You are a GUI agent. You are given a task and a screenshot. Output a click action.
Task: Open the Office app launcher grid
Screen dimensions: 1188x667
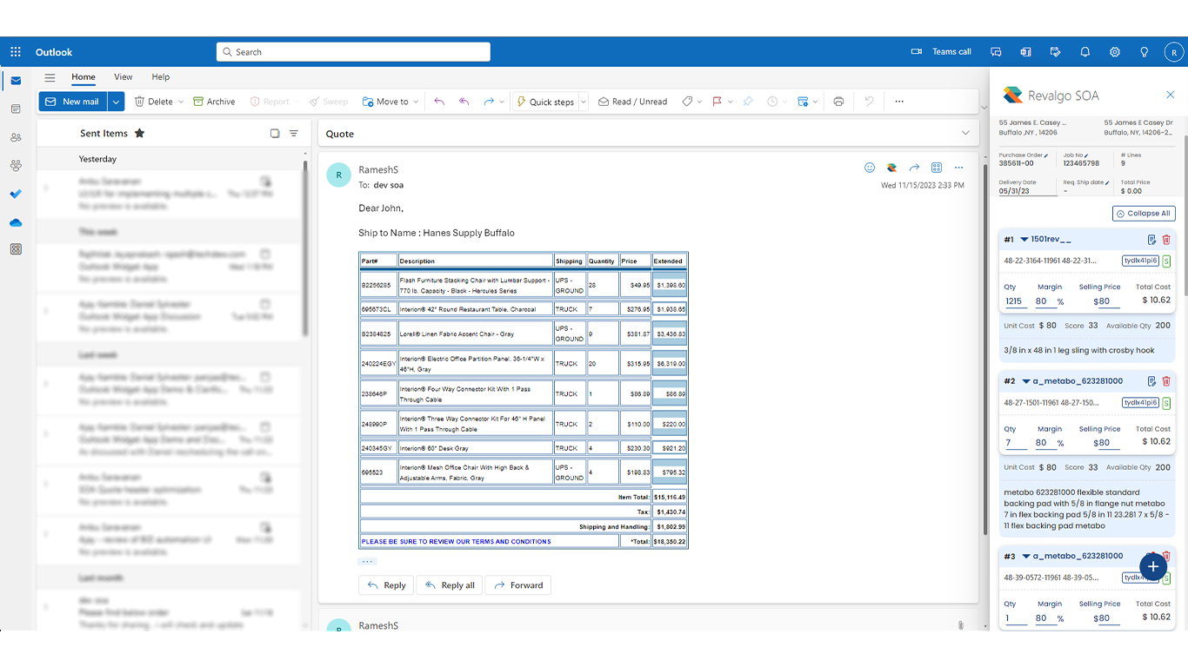[x=16, y=52]
